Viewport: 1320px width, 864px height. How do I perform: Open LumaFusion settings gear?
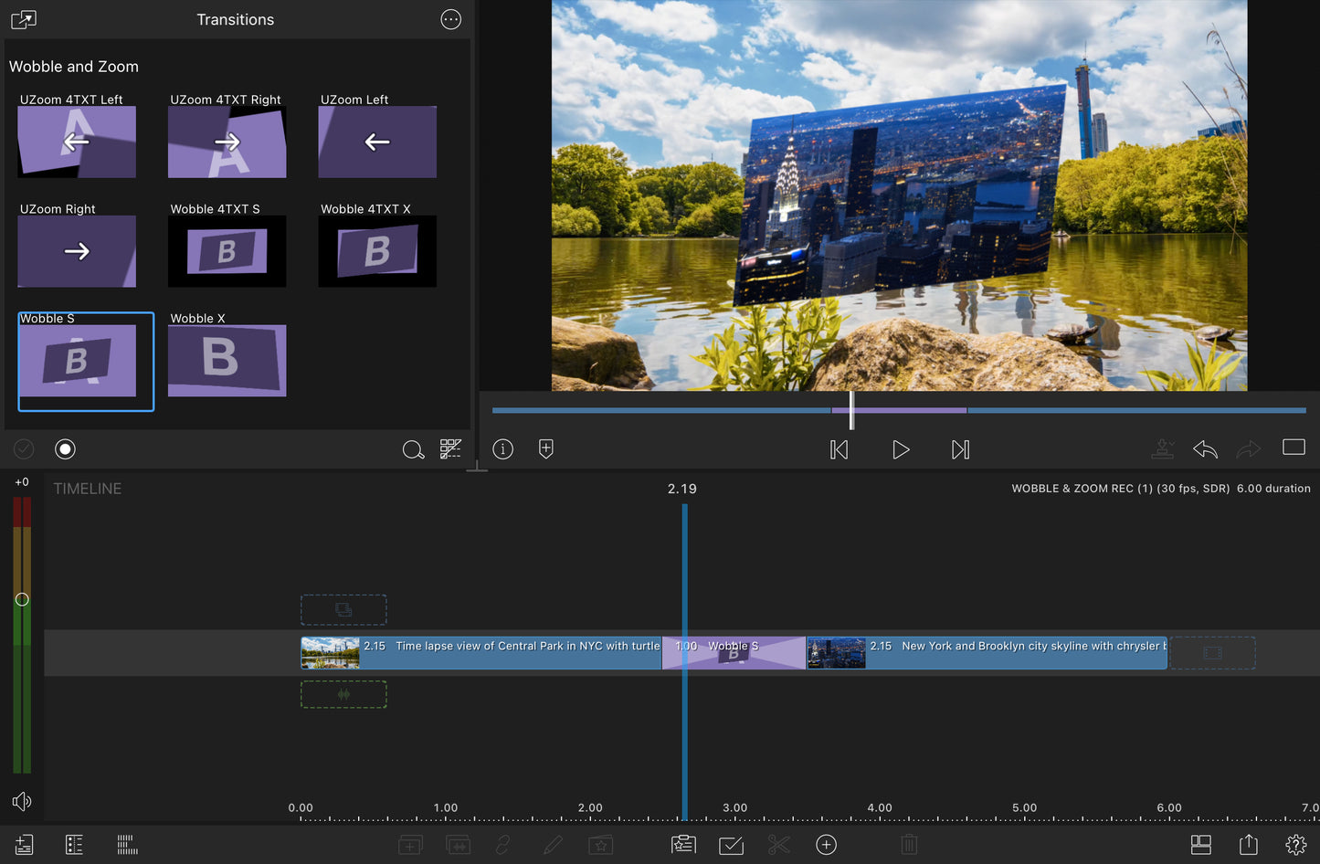tap(1295, 845)
